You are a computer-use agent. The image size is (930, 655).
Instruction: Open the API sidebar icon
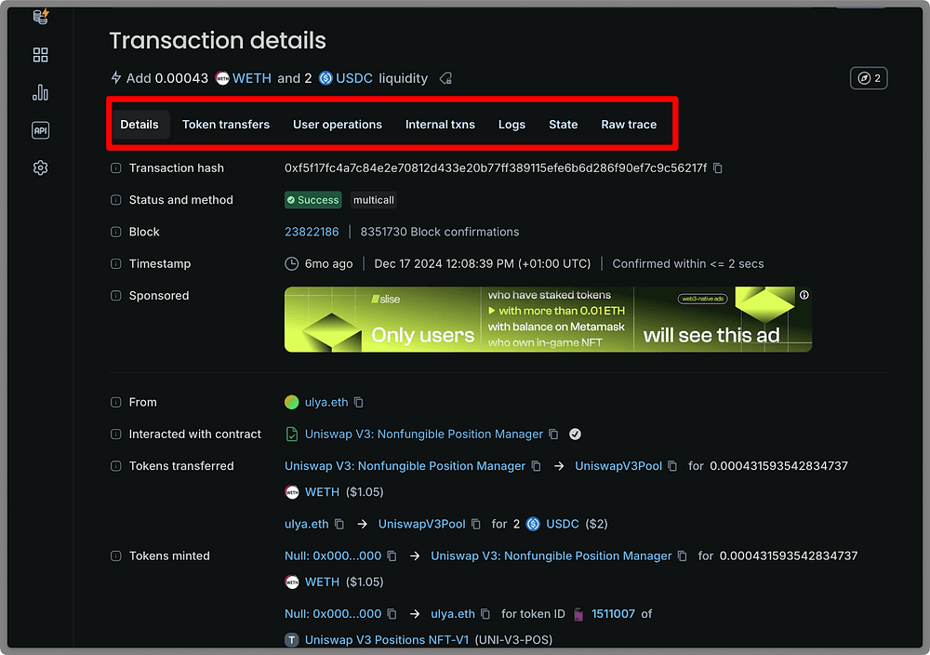tap(40, 130)
